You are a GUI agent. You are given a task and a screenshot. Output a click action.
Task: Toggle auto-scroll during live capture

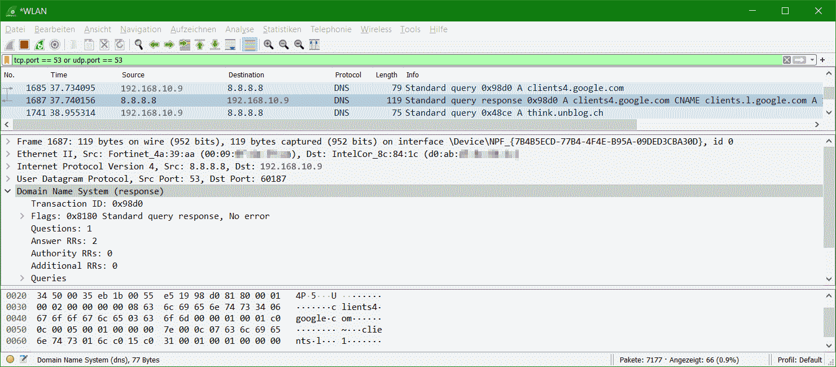pos(230,45)
